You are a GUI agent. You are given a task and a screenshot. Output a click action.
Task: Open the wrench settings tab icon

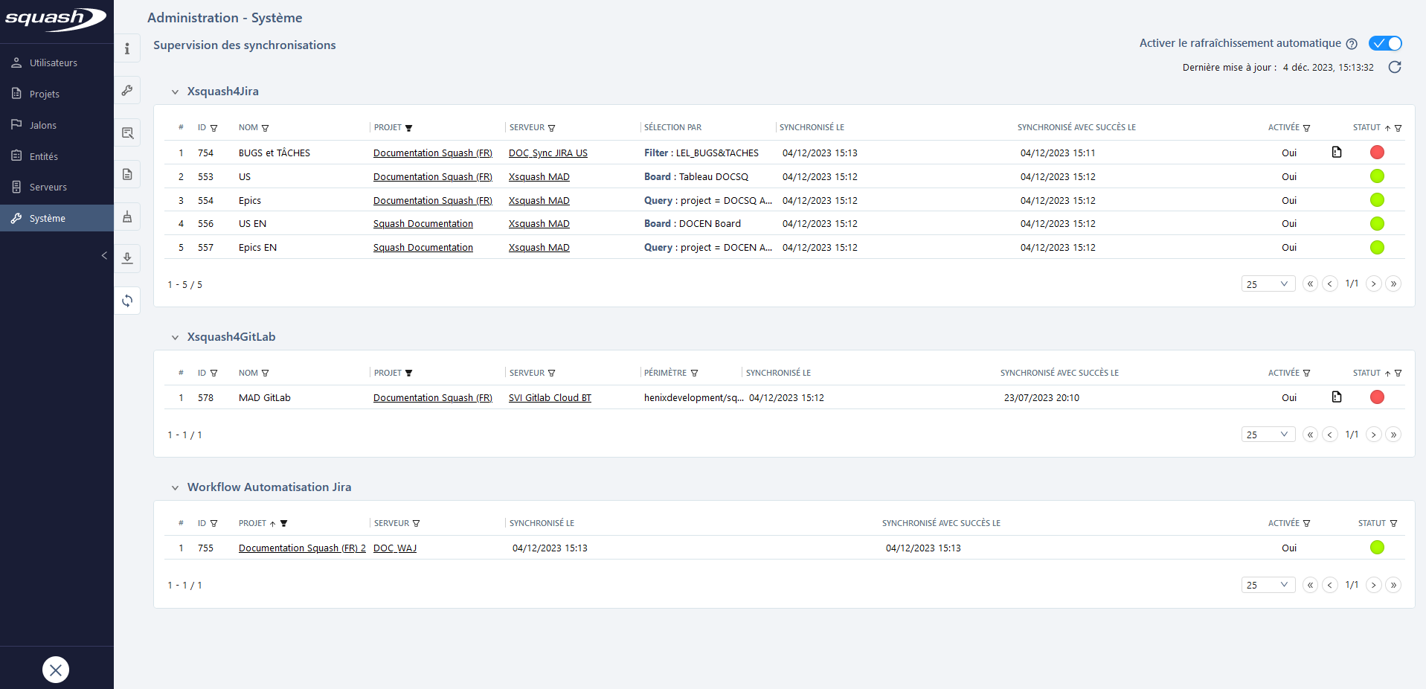(127, 91)
